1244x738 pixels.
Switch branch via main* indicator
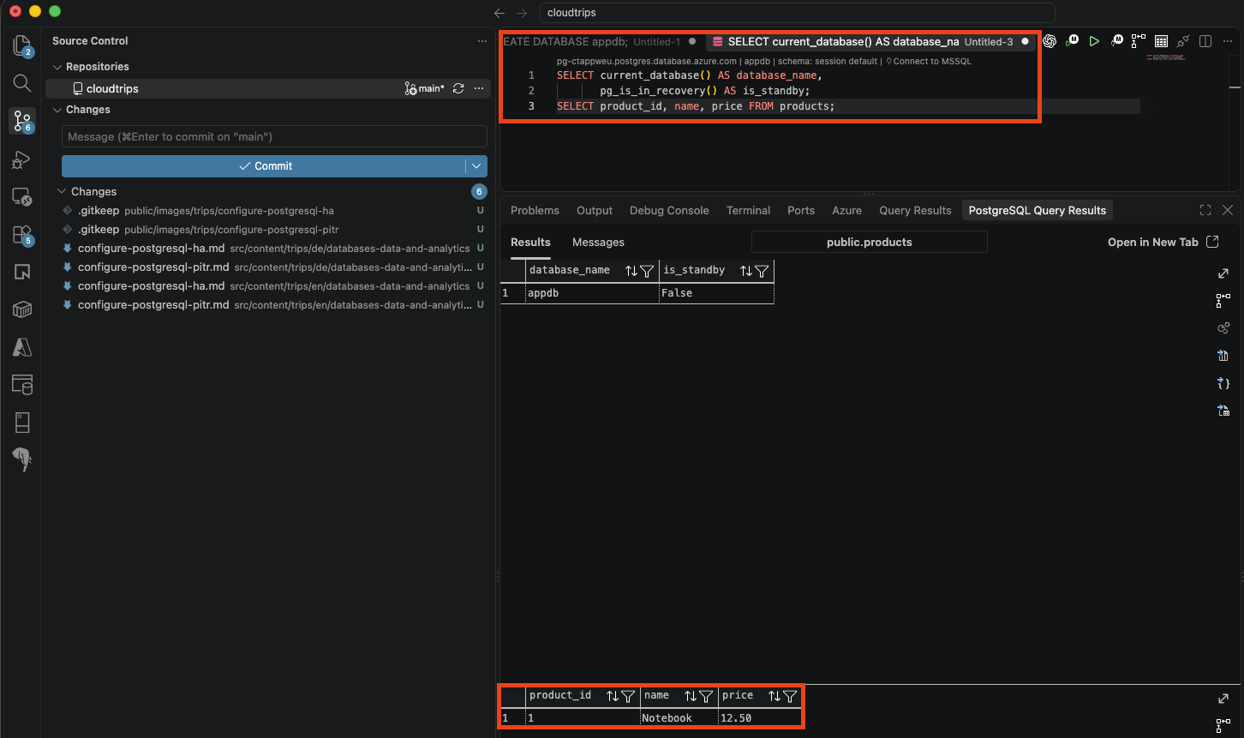tap(425, 88)
